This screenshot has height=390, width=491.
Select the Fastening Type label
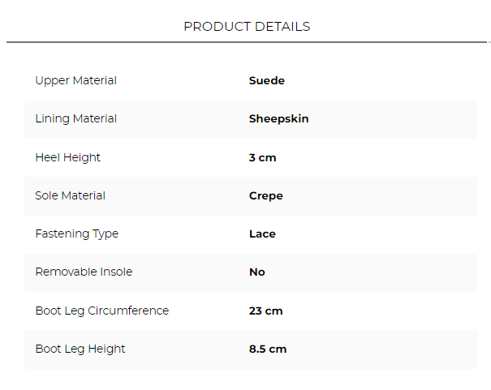76,234
